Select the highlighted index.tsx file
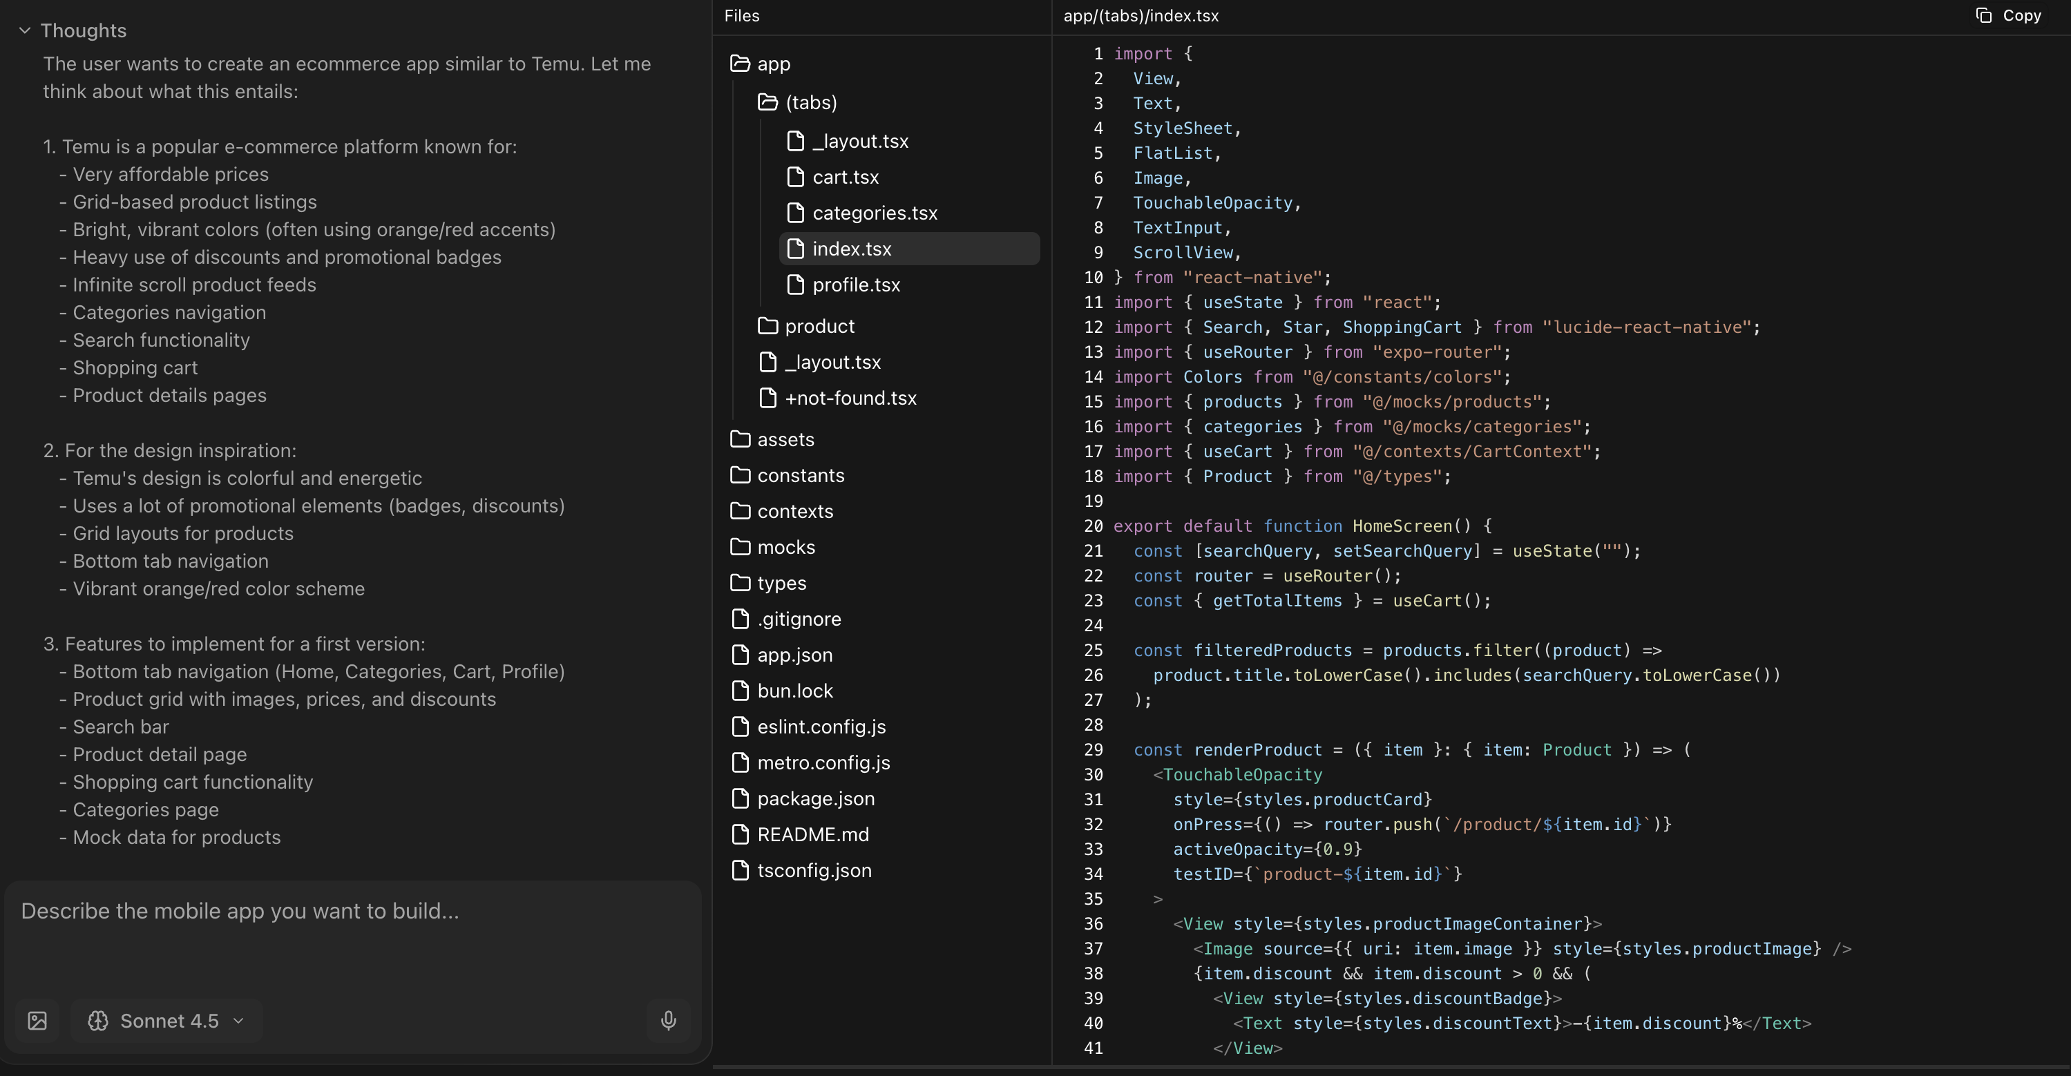Screen dimensions: 2071x1076 (851, 249)
